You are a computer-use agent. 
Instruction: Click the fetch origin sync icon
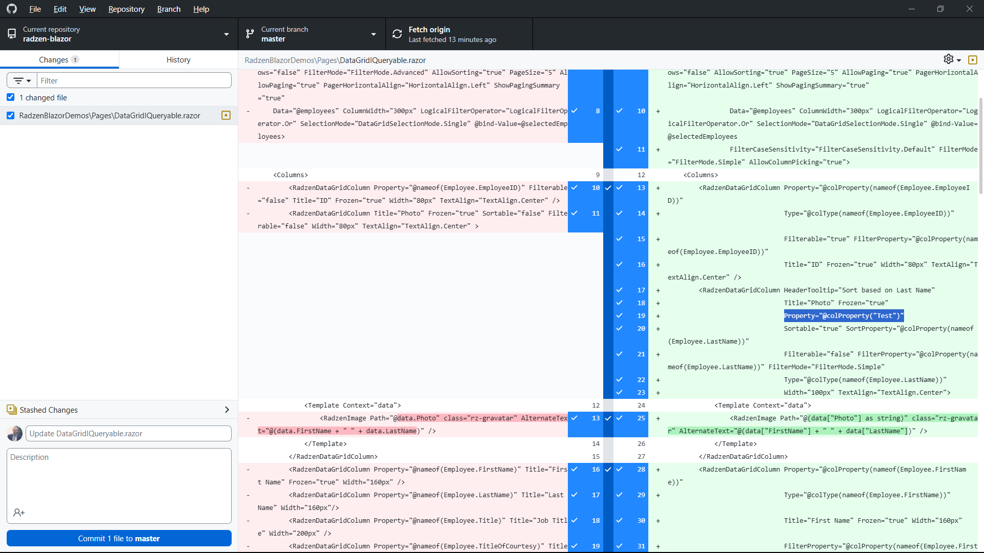coord(397,34)
